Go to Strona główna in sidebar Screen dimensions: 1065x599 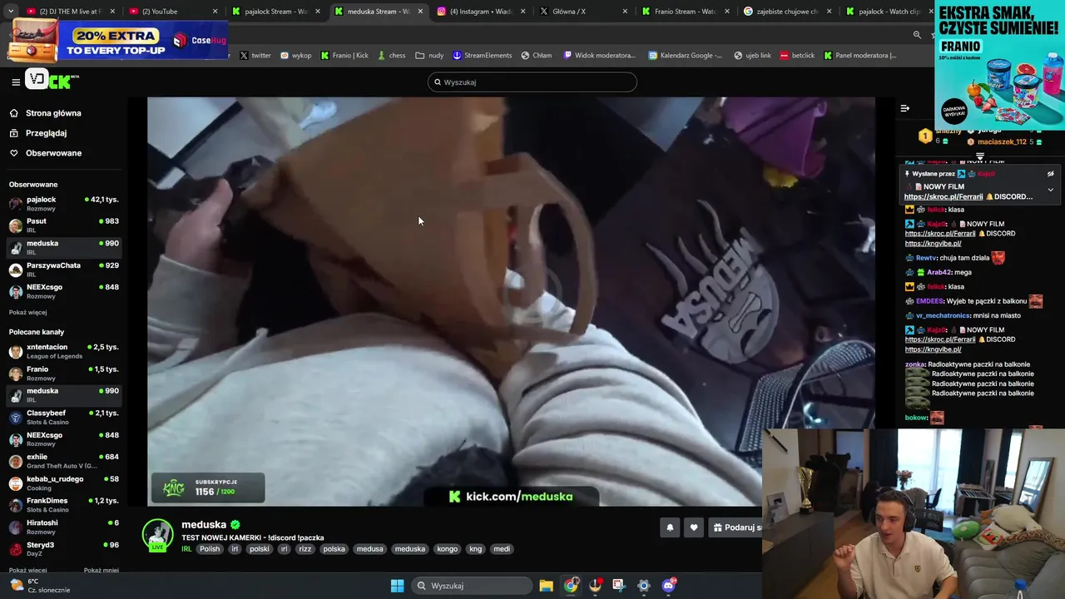pyautogui.click(x=53, y=113)
